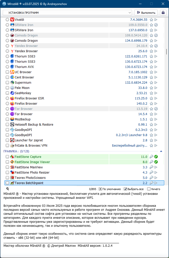
Task: Click the play arrow in the Vivaldi row
Action: pyautogui.click(x=156, y=19)
